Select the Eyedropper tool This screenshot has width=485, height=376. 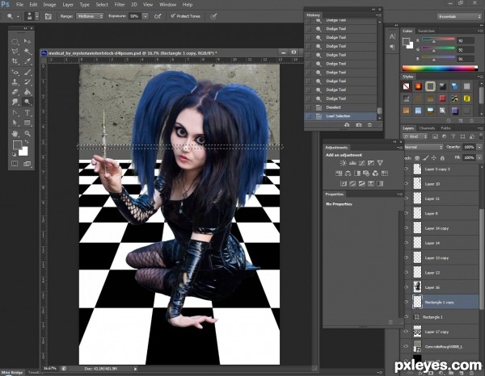pyautogui.click(x=27, y=61)
